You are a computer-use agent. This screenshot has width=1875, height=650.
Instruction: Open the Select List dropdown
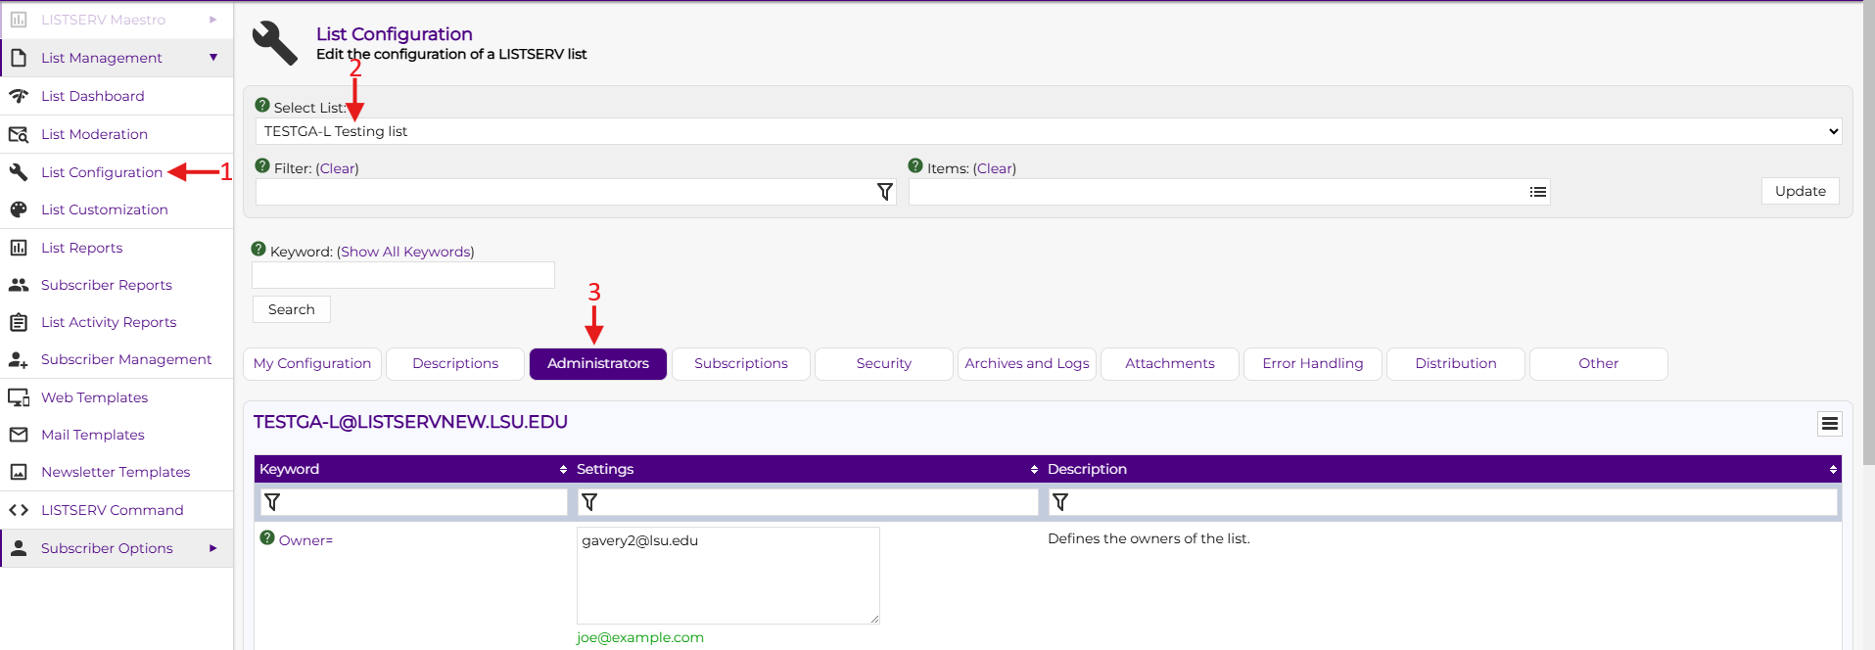(x=1048, y=131)
